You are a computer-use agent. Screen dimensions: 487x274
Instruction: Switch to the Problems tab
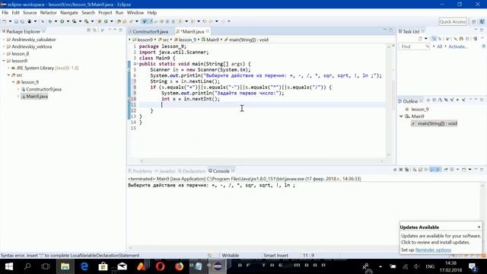point(140,171)
